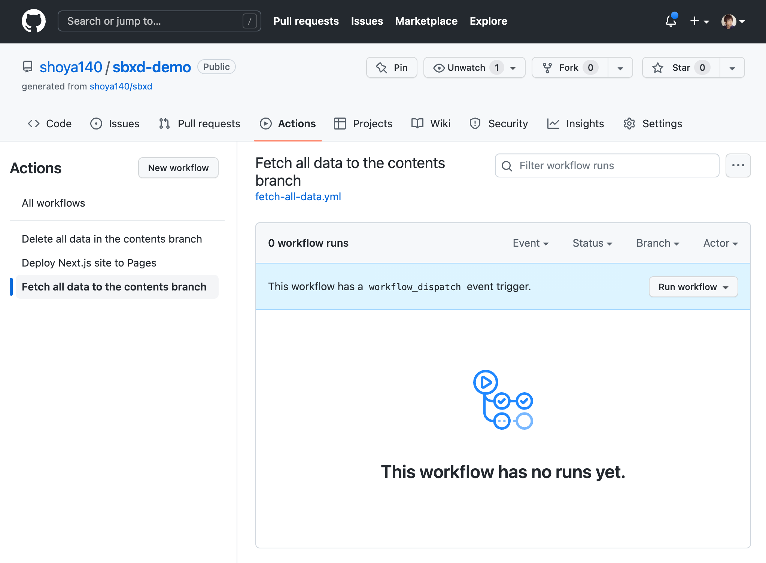Click the three-dot workflow options button
The width and height of the screenshot is (766, 563).
pos(738,165)
